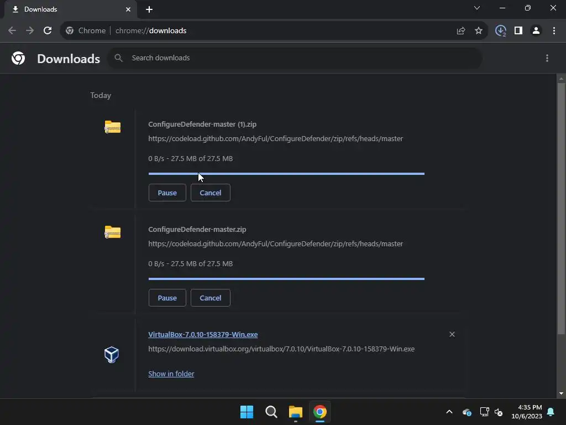Click the codeload.github.com URL under ConfigureDefender-master (1).zip

pyautogui.click(x=275, y=139)
